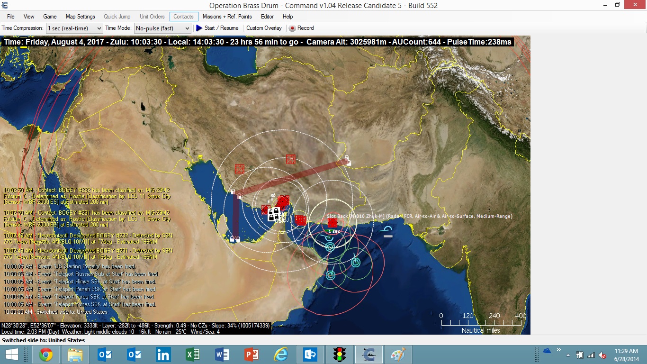This screenshot has width=647, height=364.
Task: Click the New contact BOGEY #232 log message
Action: click(88, 238)
